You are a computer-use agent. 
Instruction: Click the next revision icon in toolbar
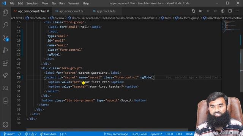(x=215, y=11)
